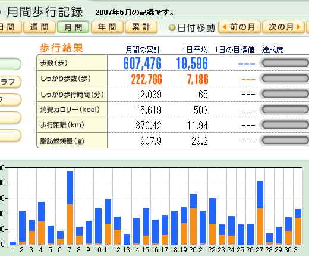309x256 pixels.
Task: Click the monthly total steps 607,476
Action: [143, 64]
